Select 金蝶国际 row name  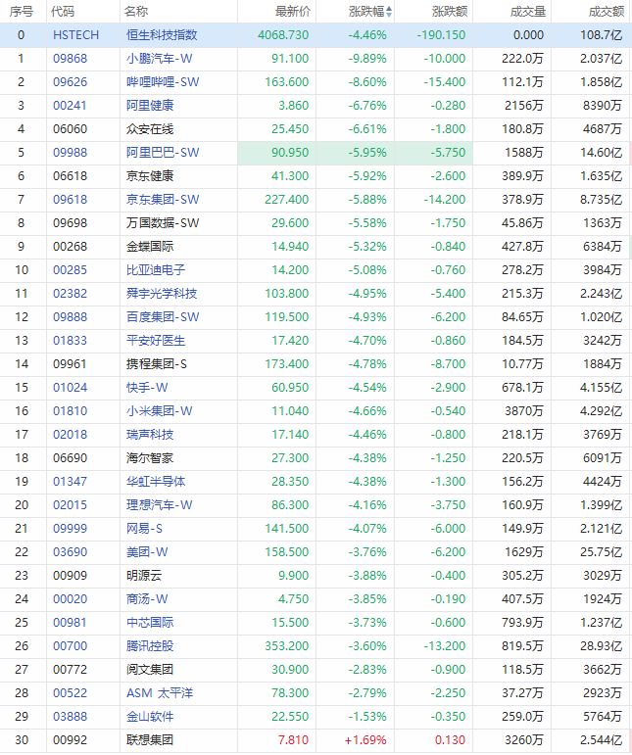click(x=150, y=247)
